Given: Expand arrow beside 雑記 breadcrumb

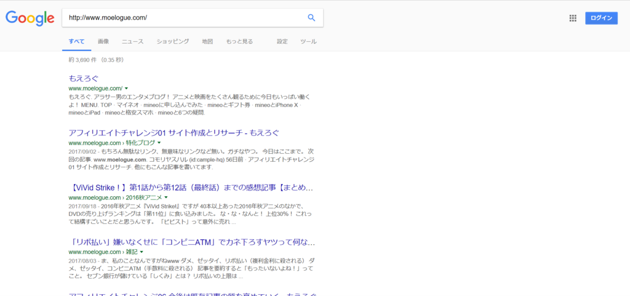Looking at the screenshot, I should click(142, 252).
